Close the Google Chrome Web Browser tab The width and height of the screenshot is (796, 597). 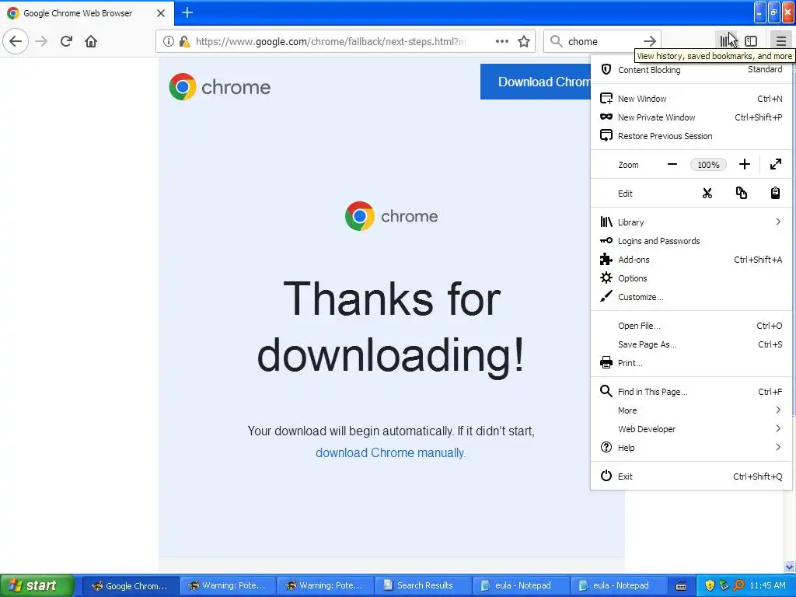click(160, 13)
